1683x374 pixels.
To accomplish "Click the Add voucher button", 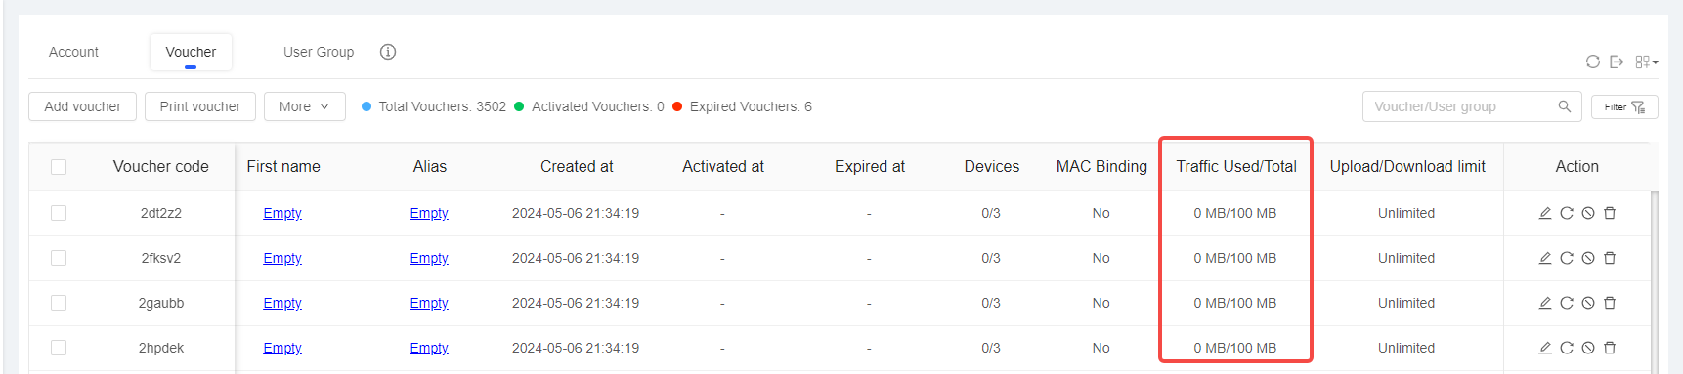I will 83,106.
